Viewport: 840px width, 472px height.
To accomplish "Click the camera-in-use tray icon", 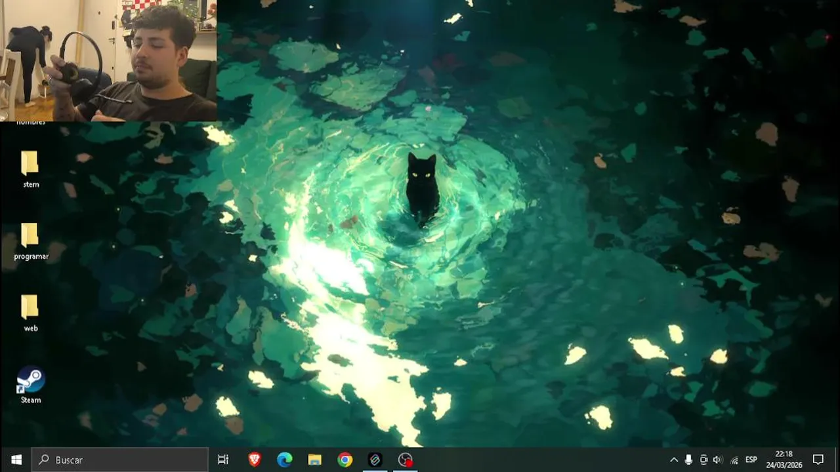I will click(x=703, y=460).
